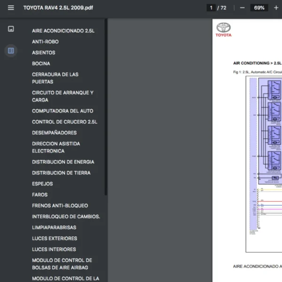Screen dimensions: 282x282
Task: Click the 69% zoom level field
Action: point(259,8)
